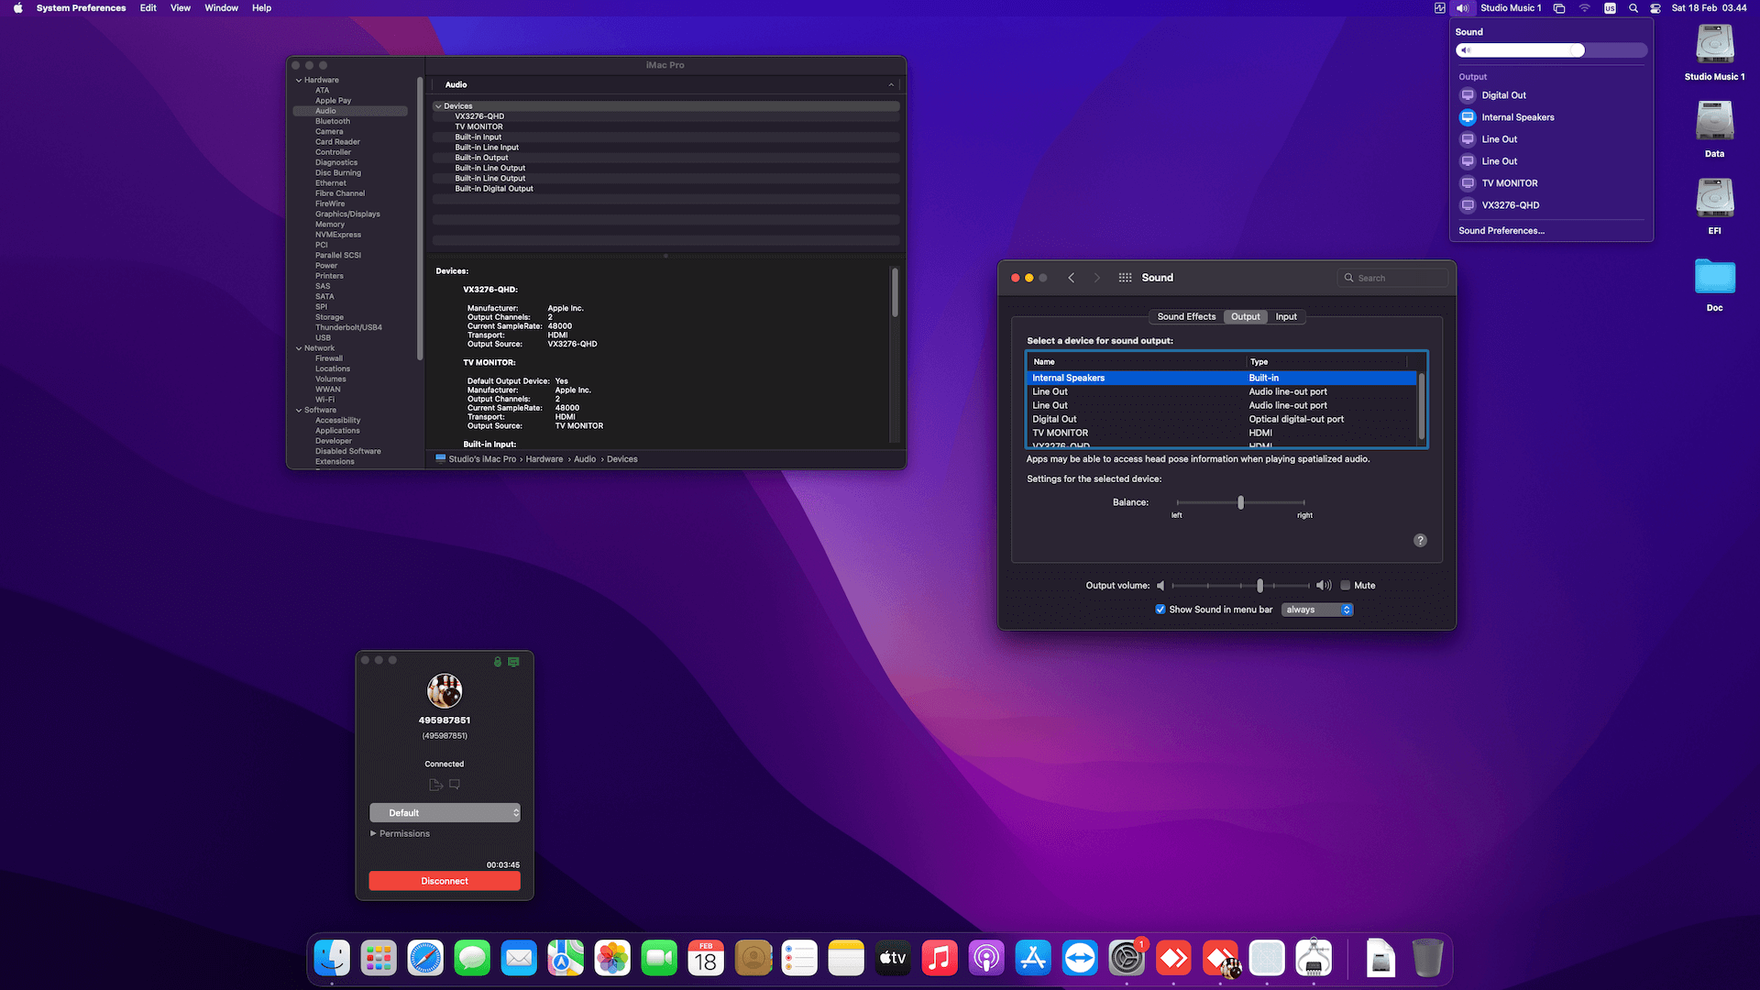Viewport: 1760px width, 990px height.
Task: Click the red Disconnect button
Action: pyautogui.click(x=445, y=881)
